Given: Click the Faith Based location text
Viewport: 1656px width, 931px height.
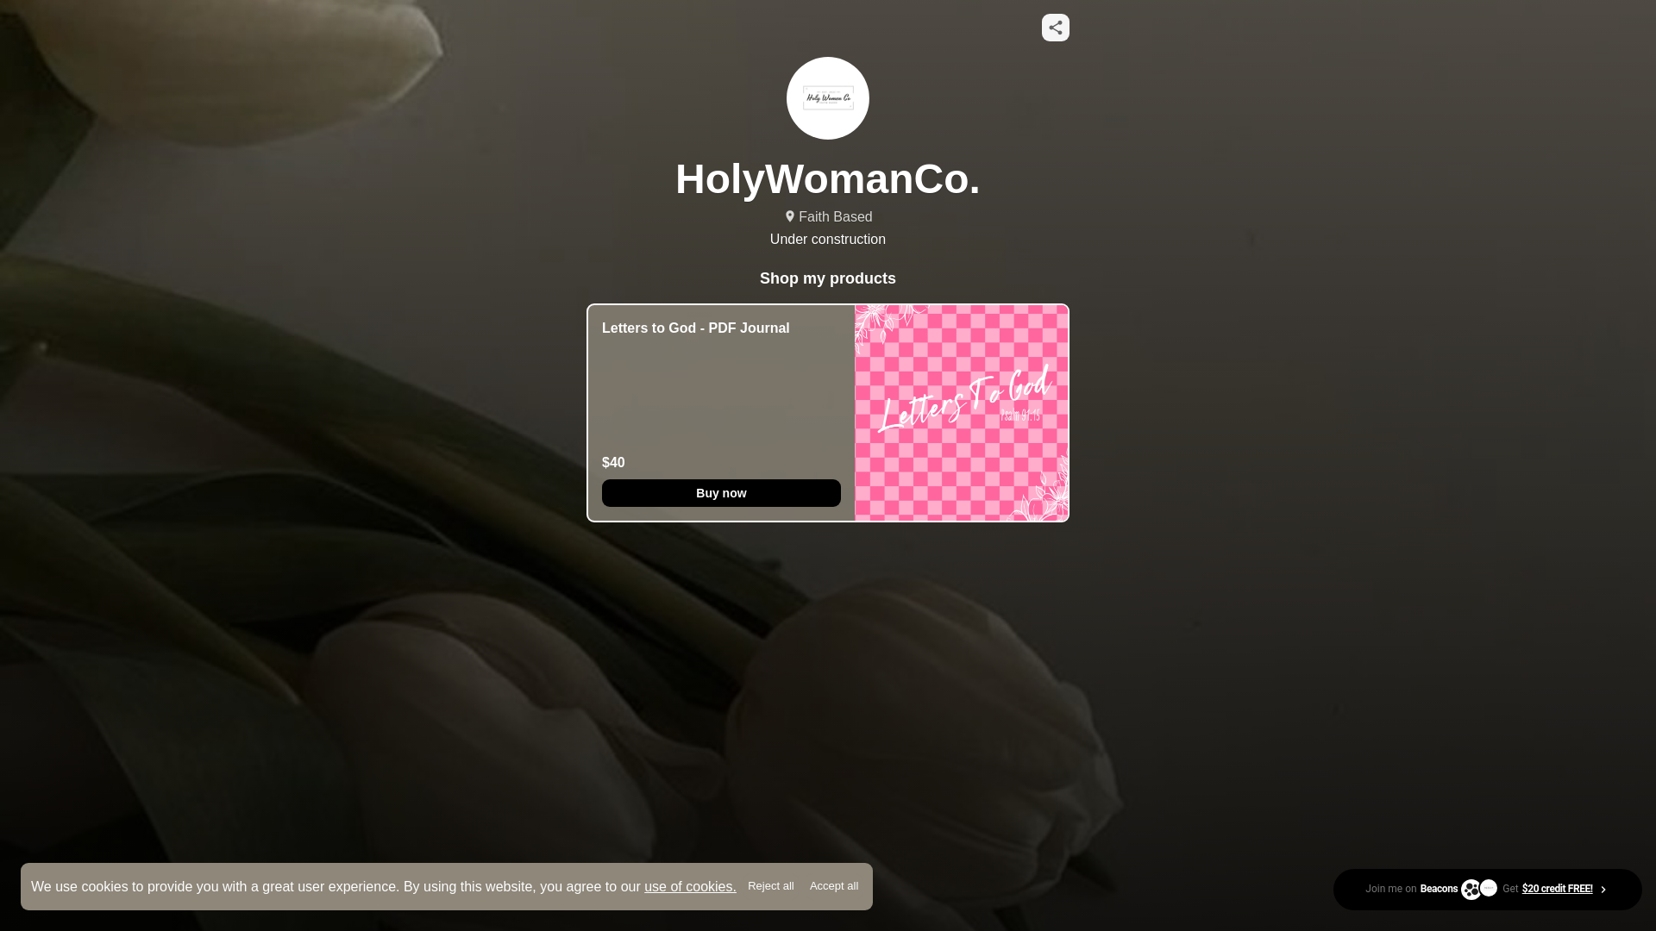Looking at the screenshot, I should 835,217.
